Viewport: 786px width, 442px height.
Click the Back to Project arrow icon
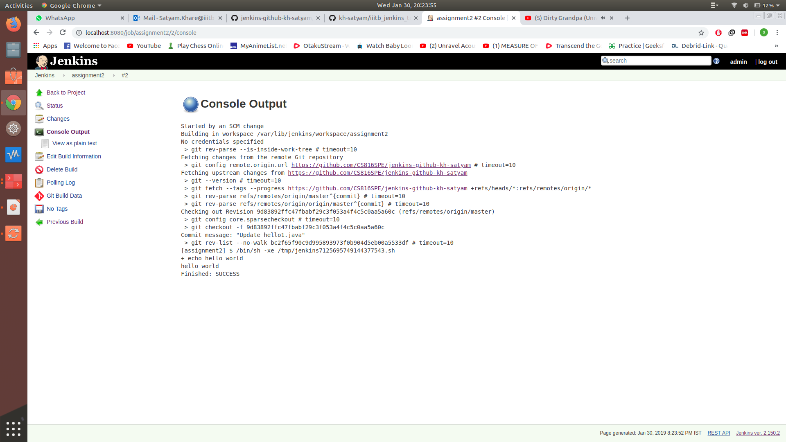coord(39,93)
